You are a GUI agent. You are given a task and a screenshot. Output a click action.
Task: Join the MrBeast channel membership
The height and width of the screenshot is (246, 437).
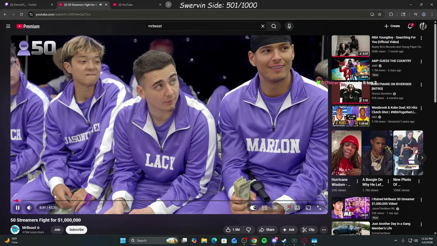coord(57,230)
